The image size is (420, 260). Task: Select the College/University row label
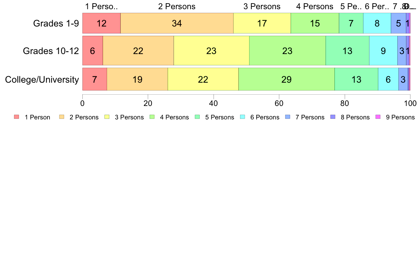(x=42, y=79)
